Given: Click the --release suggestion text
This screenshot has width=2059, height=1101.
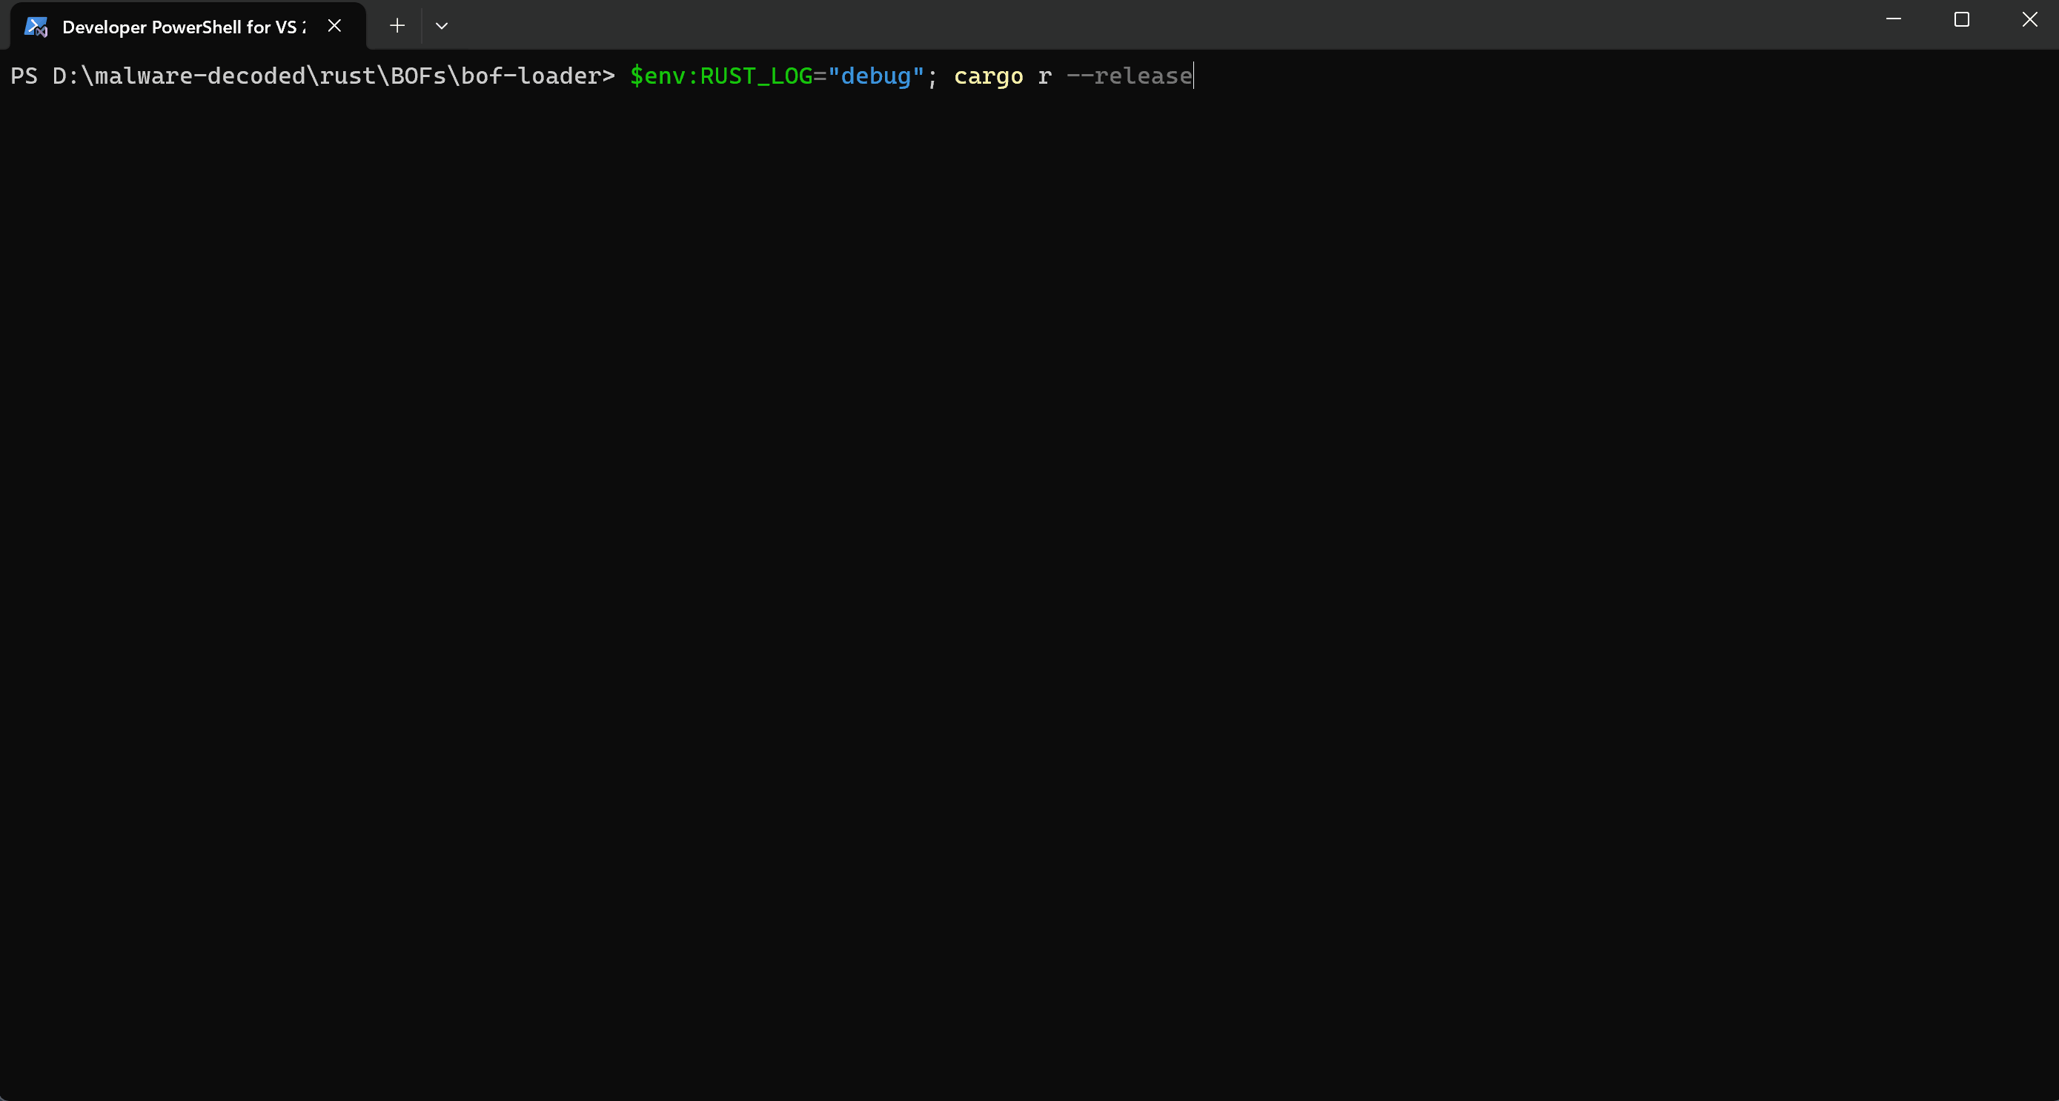Looking at the screenshot, I should click(x=1130, y=76).
